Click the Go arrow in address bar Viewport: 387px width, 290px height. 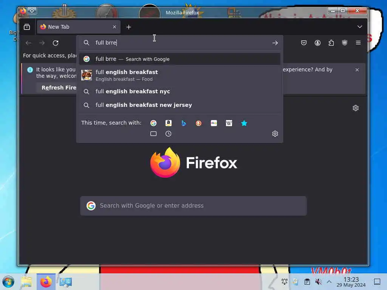tap(275, 43)
